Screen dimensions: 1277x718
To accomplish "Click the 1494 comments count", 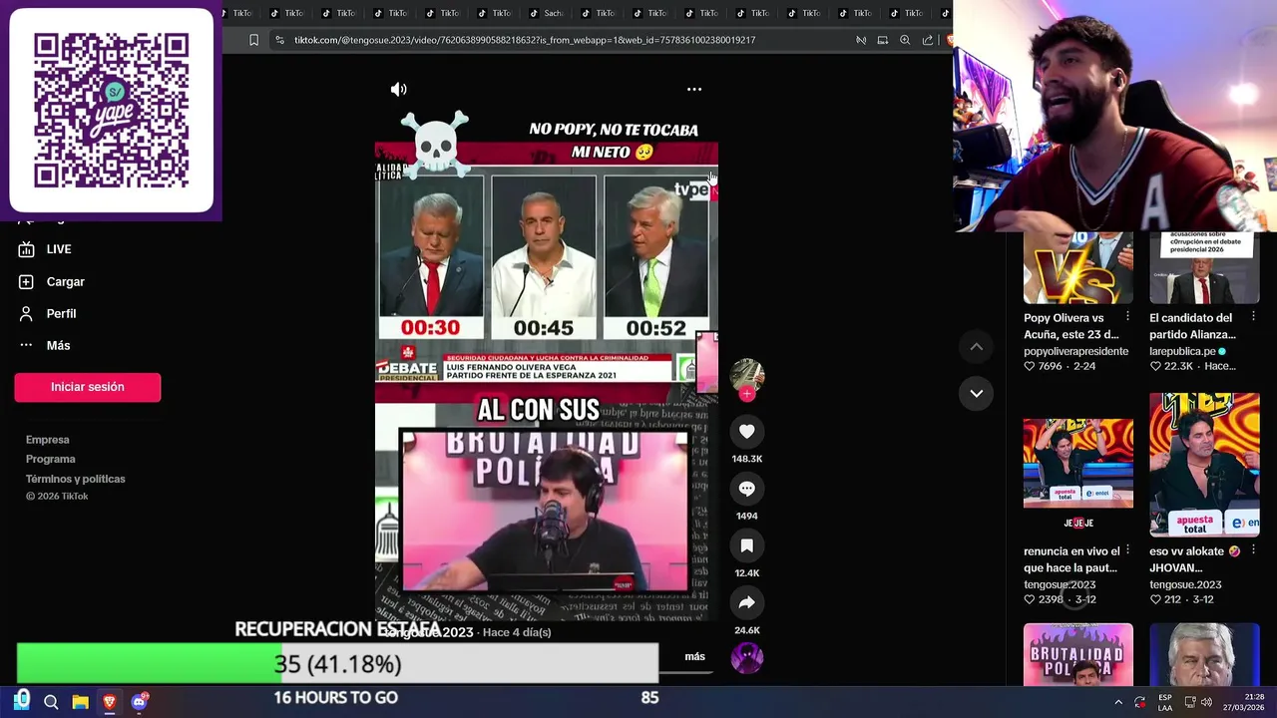I will [746, 516].
